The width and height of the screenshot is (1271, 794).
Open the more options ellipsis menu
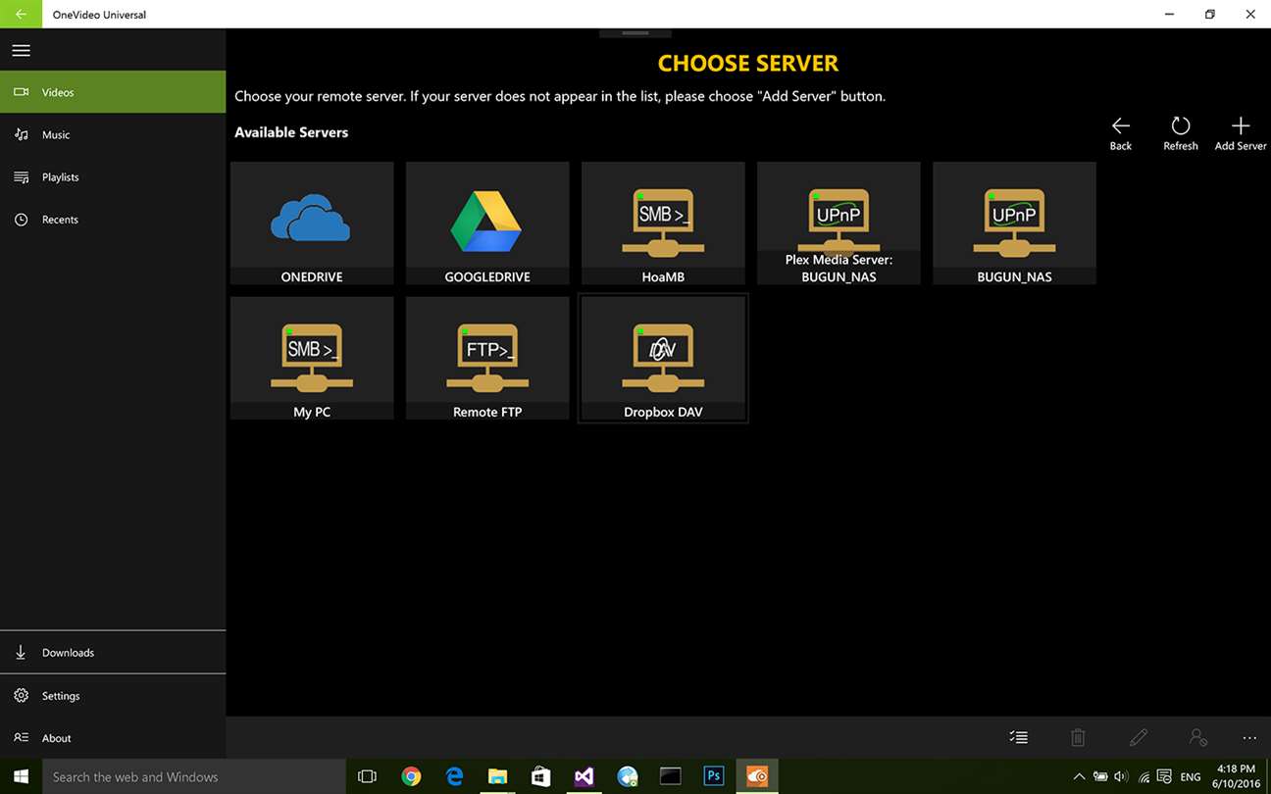click(1248, 737)
